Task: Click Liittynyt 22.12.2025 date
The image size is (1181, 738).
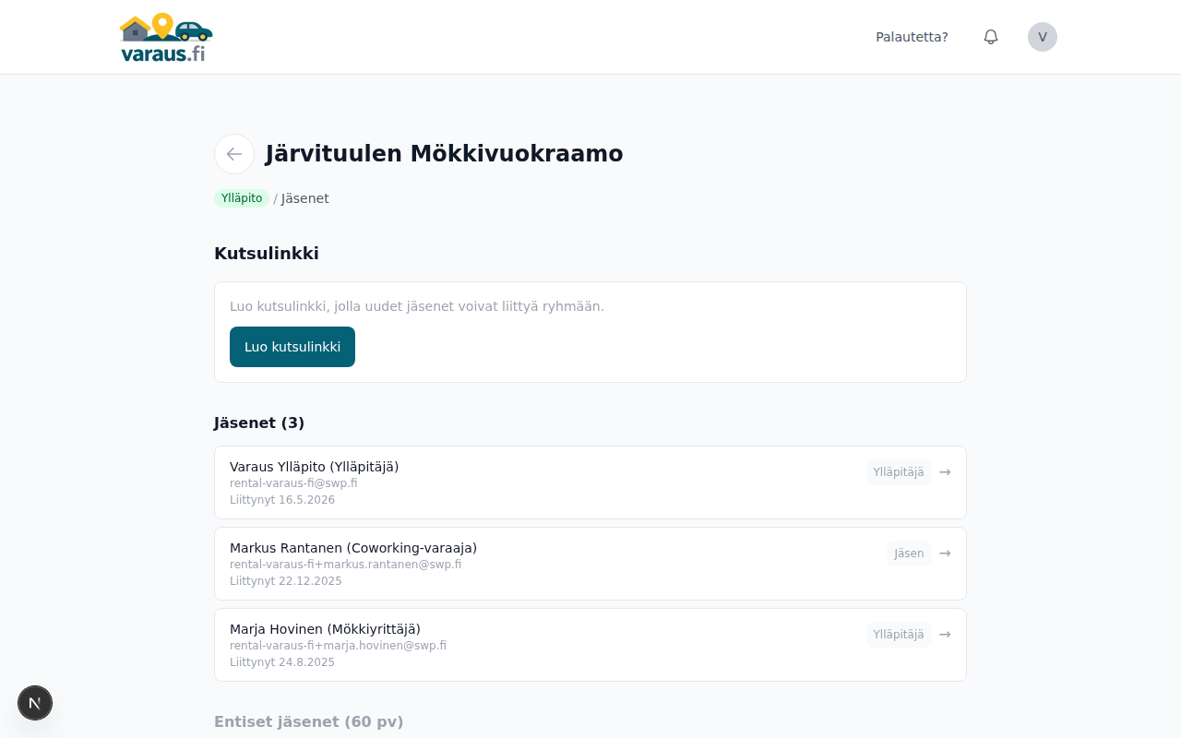Action: coord(286,581)
